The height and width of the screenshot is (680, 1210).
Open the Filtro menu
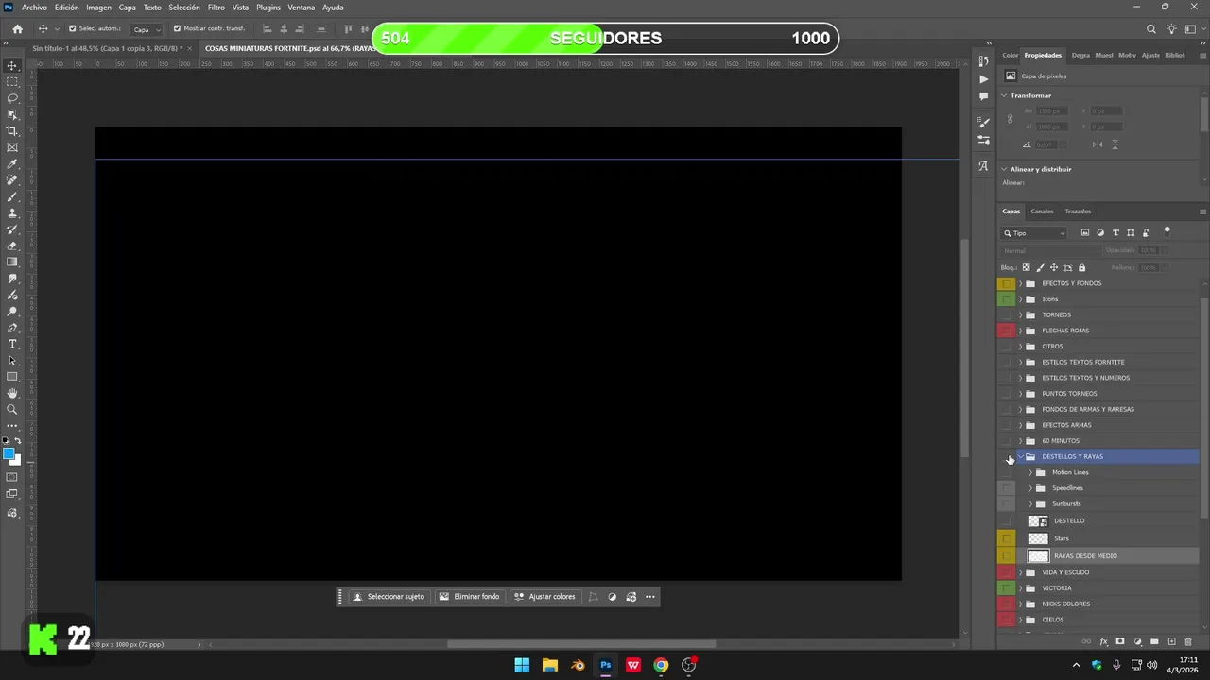(x=216, y=8)
